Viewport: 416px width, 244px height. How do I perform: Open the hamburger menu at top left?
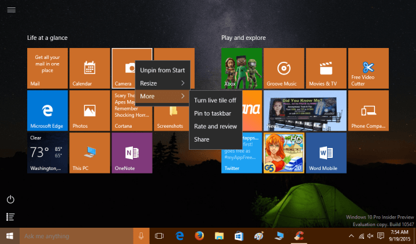click(x=11, y=10)
